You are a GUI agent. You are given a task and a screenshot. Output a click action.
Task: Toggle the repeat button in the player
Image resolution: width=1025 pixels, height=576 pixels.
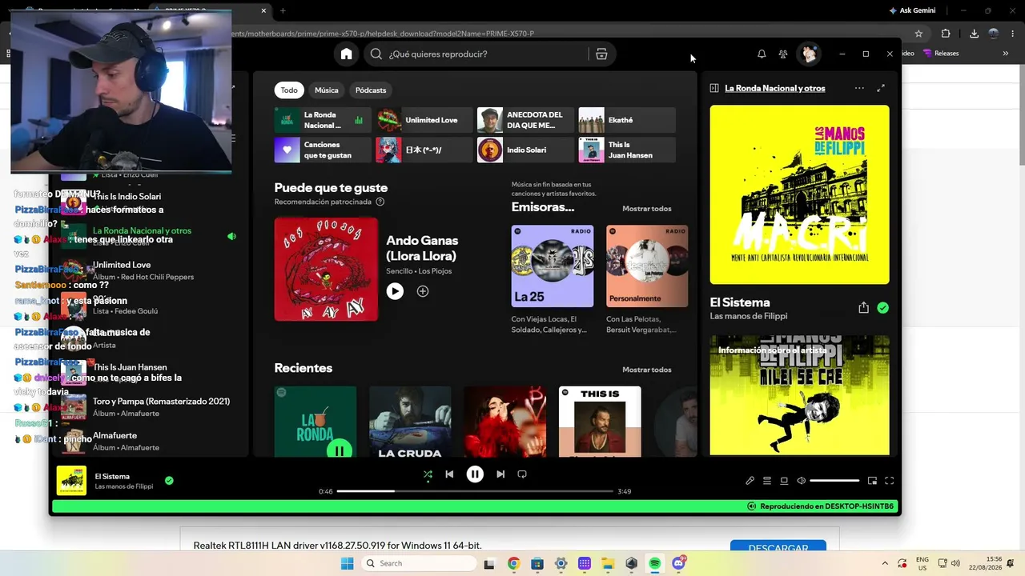click(522, 474)
